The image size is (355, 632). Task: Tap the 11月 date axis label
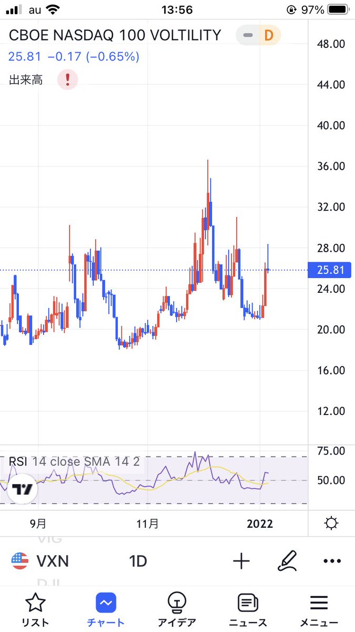click(147, 524)
